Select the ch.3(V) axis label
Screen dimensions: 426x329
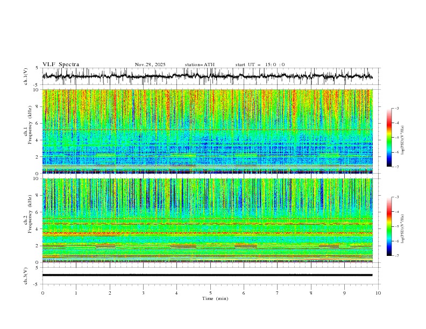click(x=26, y=275)
